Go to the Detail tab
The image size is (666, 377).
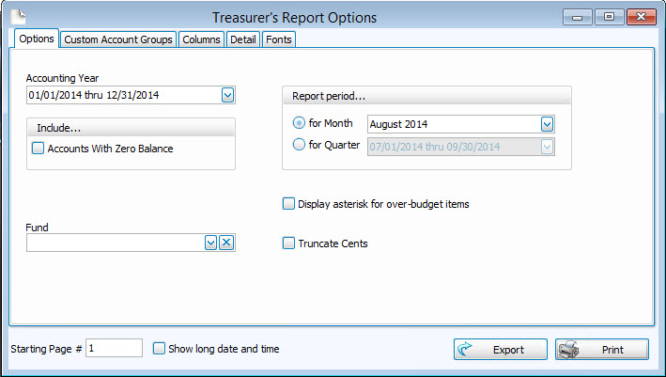point(243,39)
